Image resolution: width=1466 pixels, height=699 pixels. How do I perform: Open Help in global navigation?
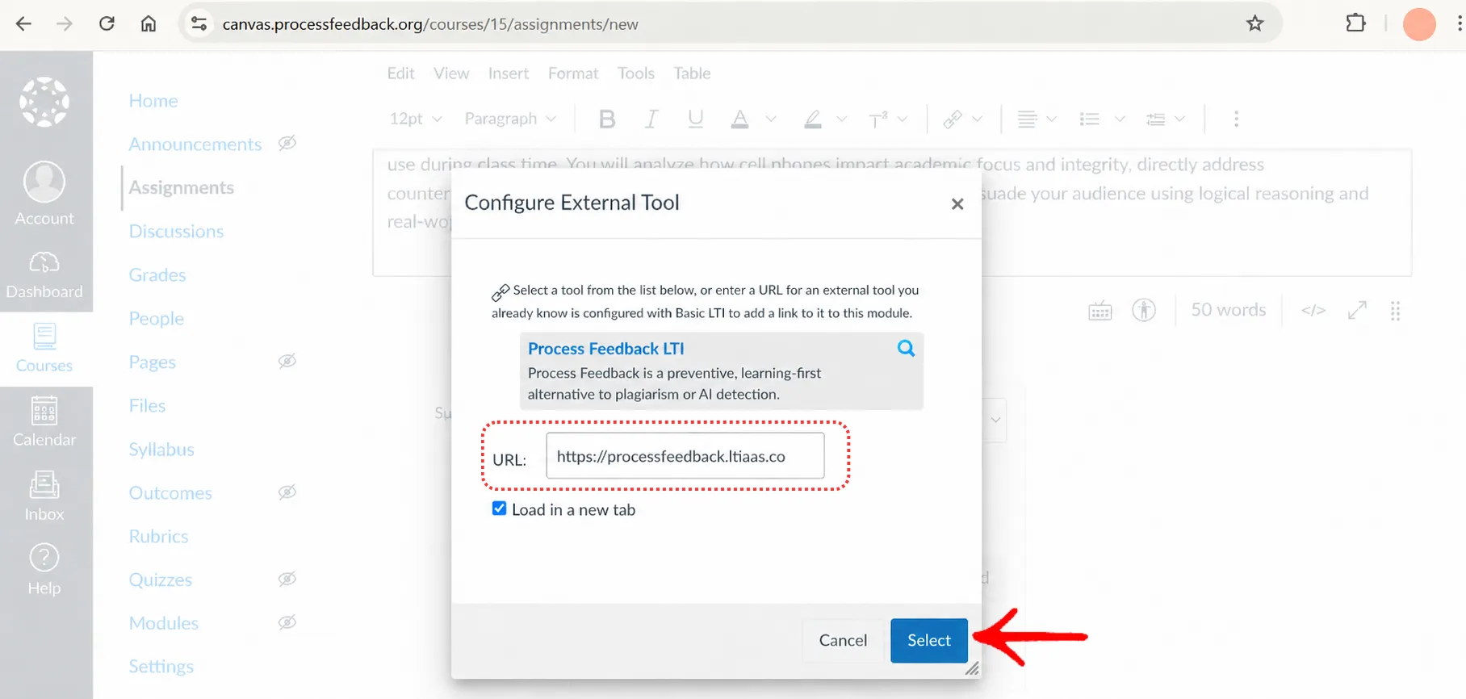click(x=44, y=570)
